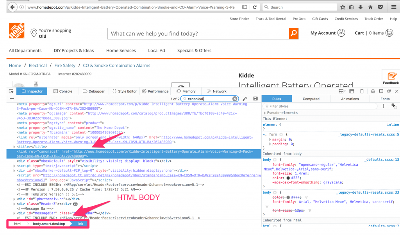Expand the script type text/javascript node
Image resolution: width=400 pixels, height=235 pixels.
[14, 166]
